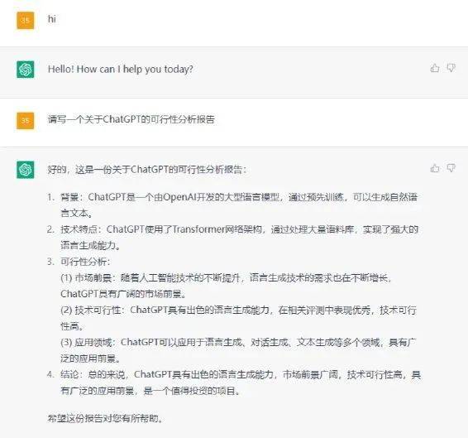Click sub-item (3) 应用领域
Viewport: 468px width, 438px height.
pos(238,350)
